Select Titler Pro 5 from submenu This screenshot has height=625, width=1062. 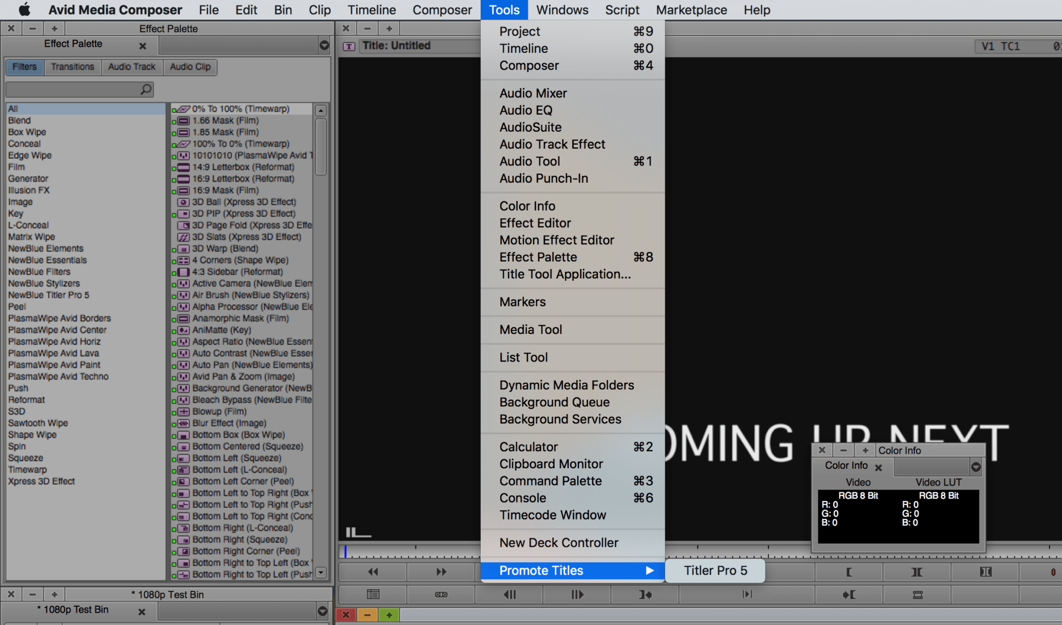715,571
